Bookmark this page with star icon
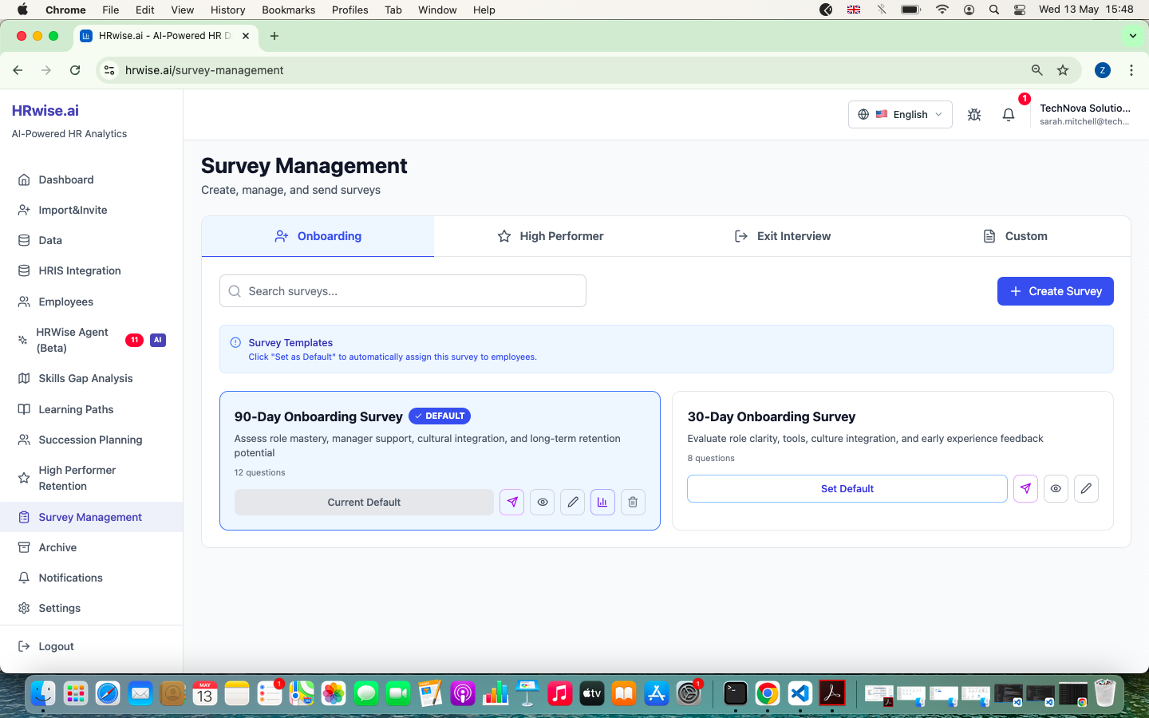Screen dimensions: 1149x718 click(1063, 70)
